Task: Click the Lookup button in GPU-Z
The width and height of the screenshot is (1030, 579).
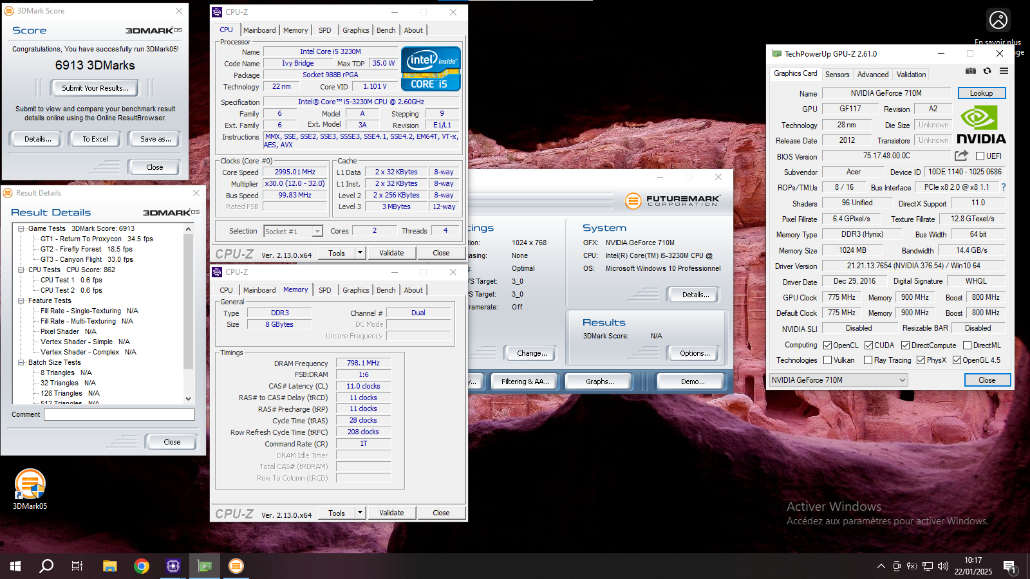Action: coord(982,93)
